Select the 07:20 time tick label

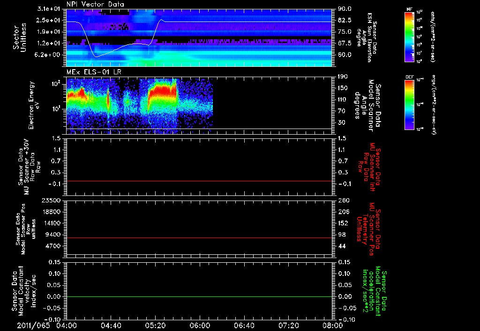click(288, 325)
